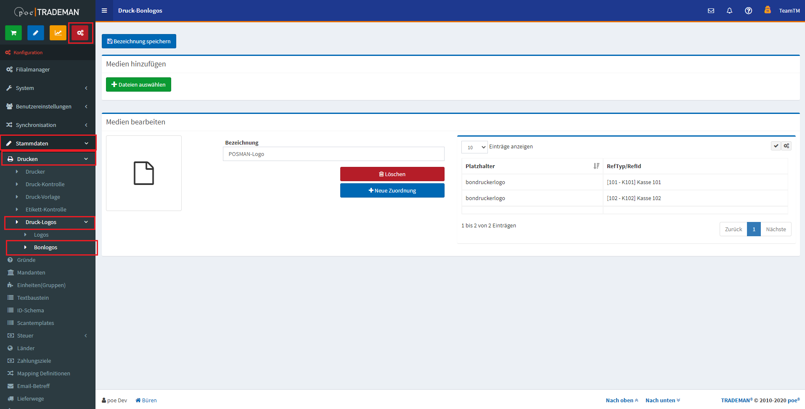805x409 pixels.
Task: Expand the Steuer sidebar section
Action: click(48, 335)
